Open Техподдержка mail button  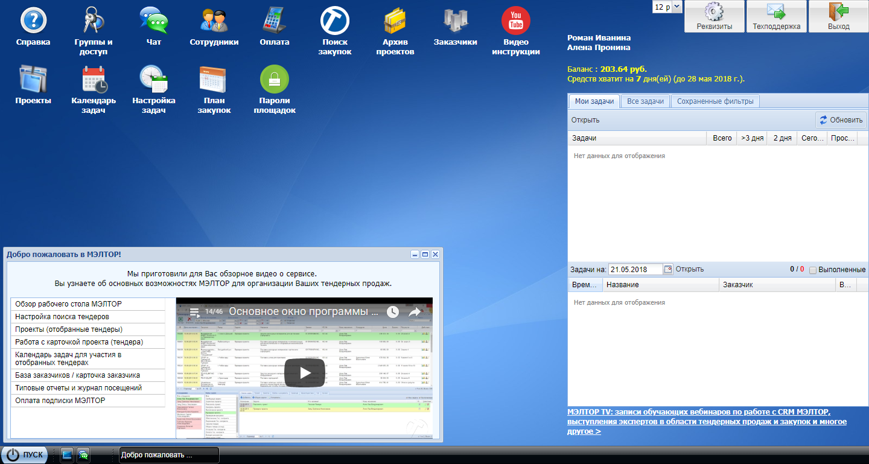pyautogui.click(x=777, y=16)
